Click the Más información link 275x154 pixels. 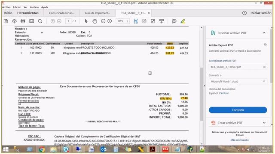pos(240,140)
